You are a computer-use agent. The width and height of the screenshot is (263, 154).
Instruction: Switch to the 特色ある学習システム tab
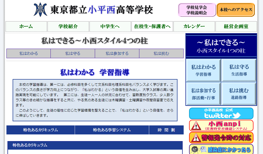(112, 130)
